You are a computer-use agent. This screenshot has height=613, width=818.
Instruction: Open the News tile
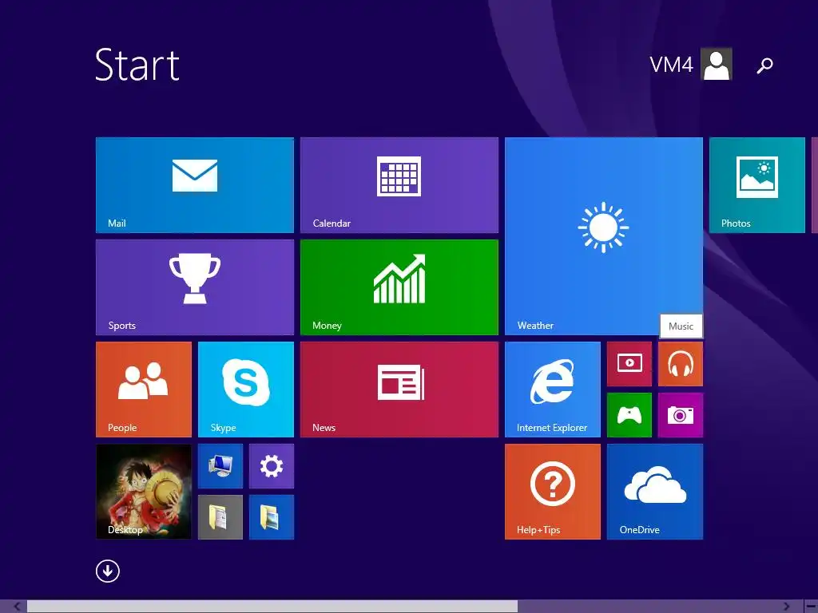click(x=399, y=390)
